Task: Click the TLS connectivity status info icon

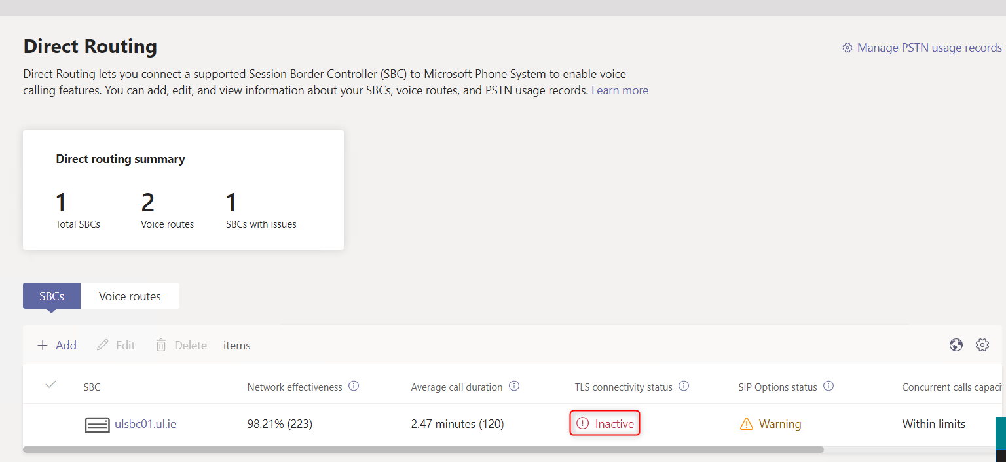Action: point(684,386)
